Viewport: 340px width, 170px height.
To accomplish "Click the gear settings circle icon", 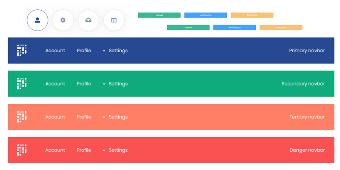I will (x=63, y=20).
